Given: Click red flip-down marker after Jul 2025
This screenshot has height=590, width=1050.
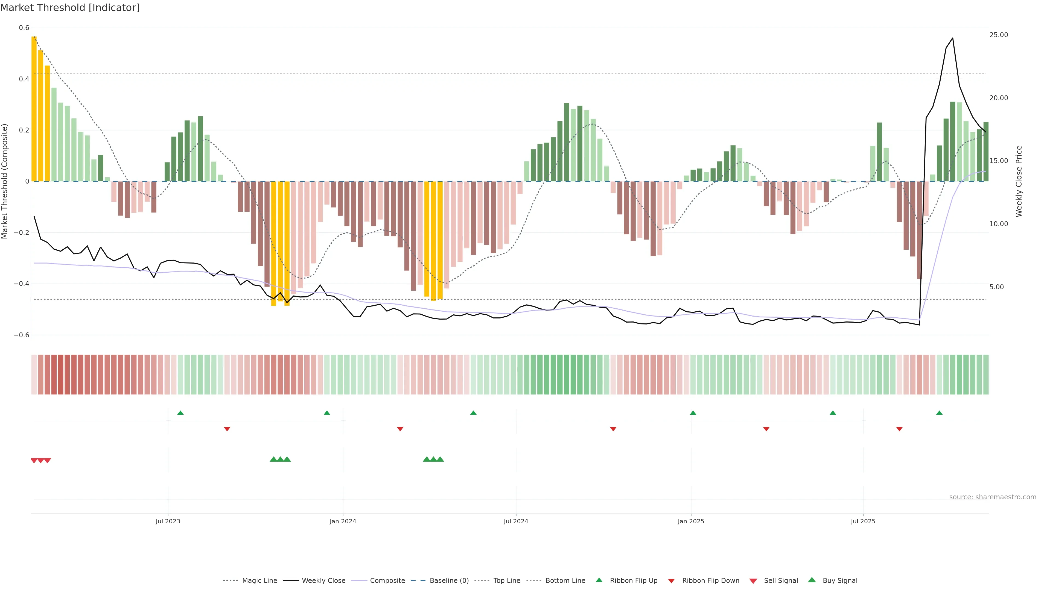Looking at the screenshot, I should [x=900, y=429].
